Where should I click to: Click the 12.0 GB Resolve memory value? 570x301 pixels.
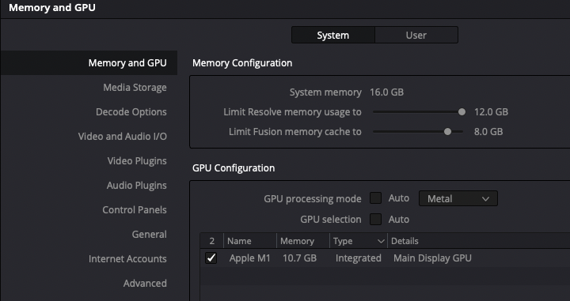pyautogui.click(x=491, y=112)
